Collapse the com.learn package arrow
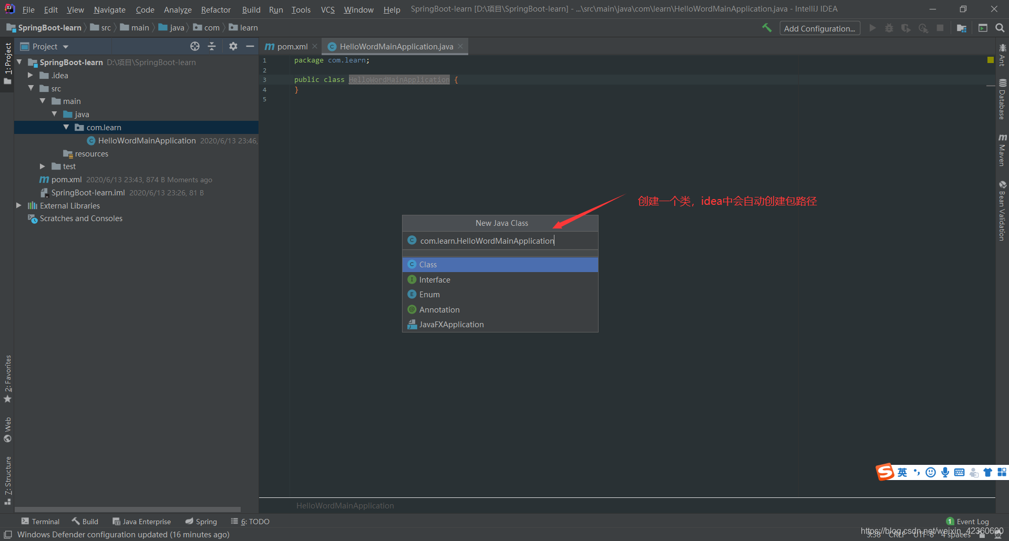 click(66, 127)
